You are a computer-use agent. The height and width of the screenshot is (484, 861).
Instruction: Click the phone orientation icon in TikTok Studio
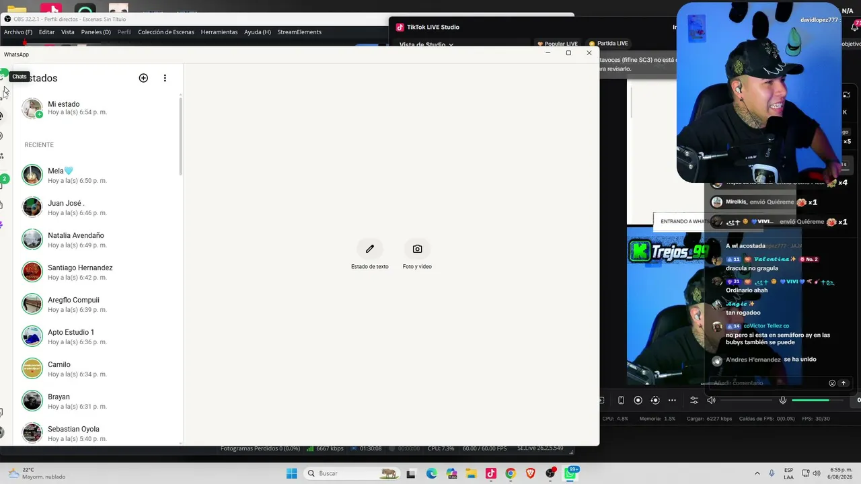click(x=621, y=401)
